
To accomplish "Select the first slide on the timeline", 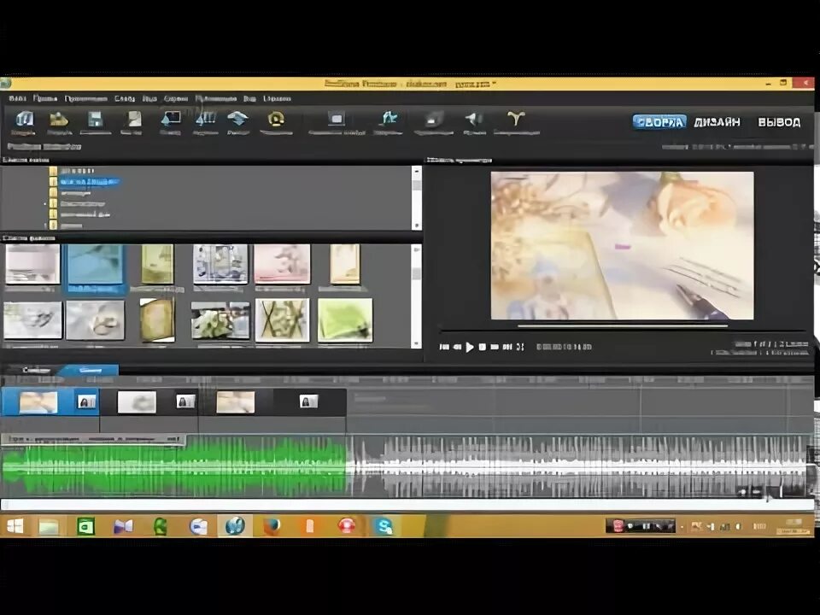I will pyautogui.click(x=38, y=402).
